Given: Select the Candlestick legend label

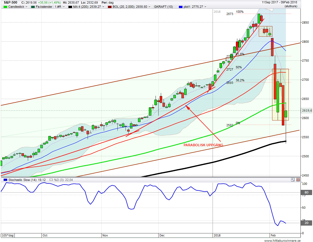Looking at the screenshot, I should click(x=16, y=7).
